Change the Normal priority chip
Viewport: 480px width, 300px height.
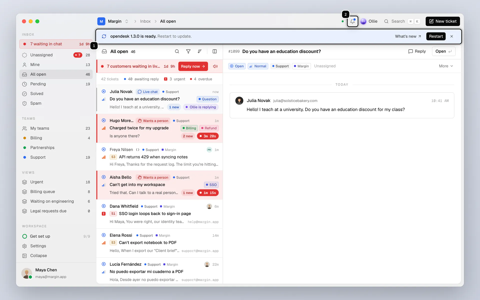pos(258,66)
